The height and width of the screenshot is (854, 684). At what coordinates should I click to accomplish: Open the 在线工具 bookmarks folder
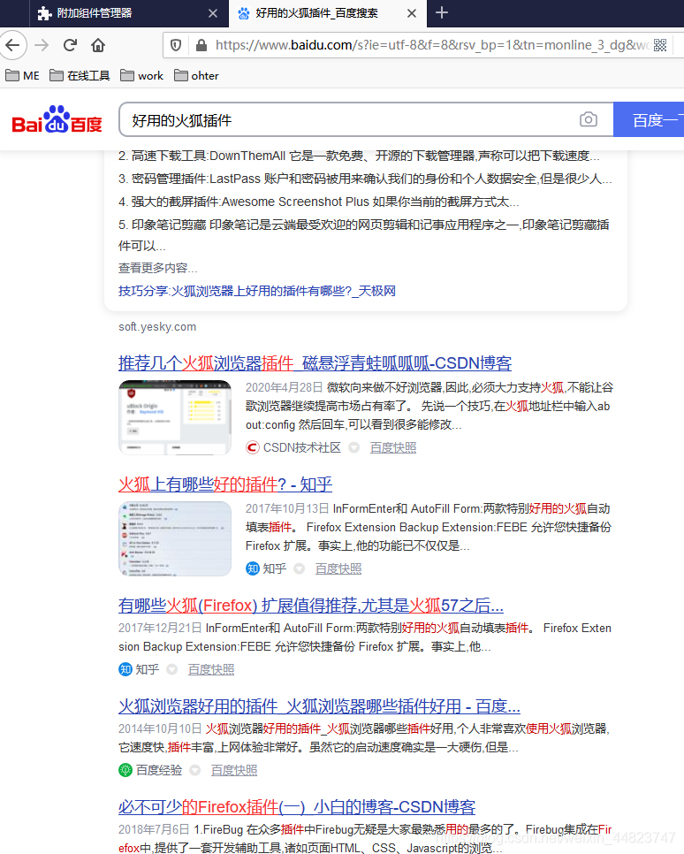(x=80, y=76)
